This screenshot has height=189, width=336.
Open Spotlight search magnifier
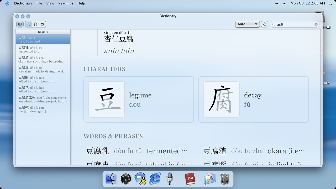pyautogui.click(x=330, y=3)
